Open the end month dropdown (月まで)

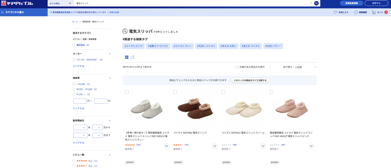pyautogui.click(x=97, y=135)
